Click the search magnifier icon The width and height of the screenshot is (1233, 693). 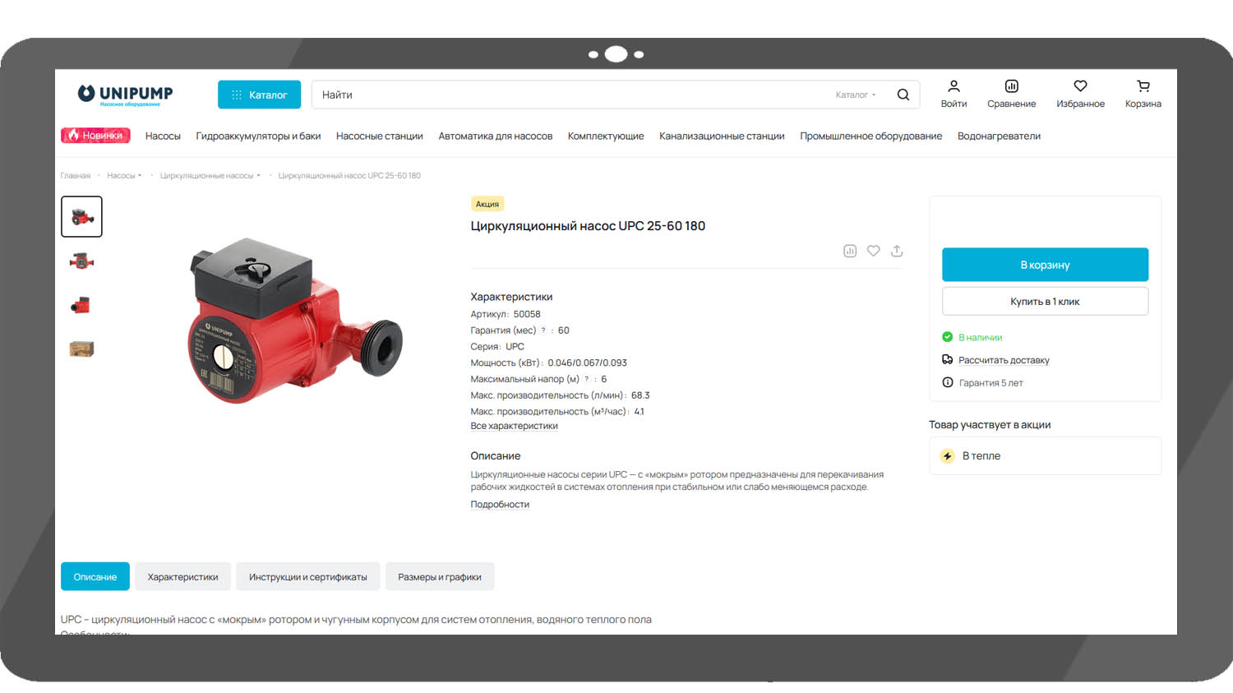[903, 95]
